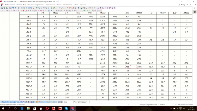Pick the draw circle tool
The image size is (197, 111).
(x=82, y=10)
